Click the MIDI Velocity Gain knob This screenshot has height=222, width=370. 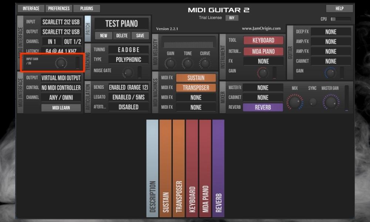170,63
